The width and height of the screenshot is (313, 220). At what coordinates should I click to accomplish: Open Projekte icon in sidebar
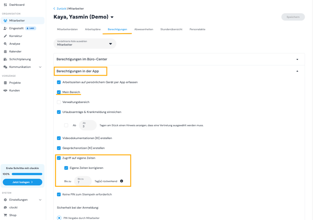coord(6,82)
